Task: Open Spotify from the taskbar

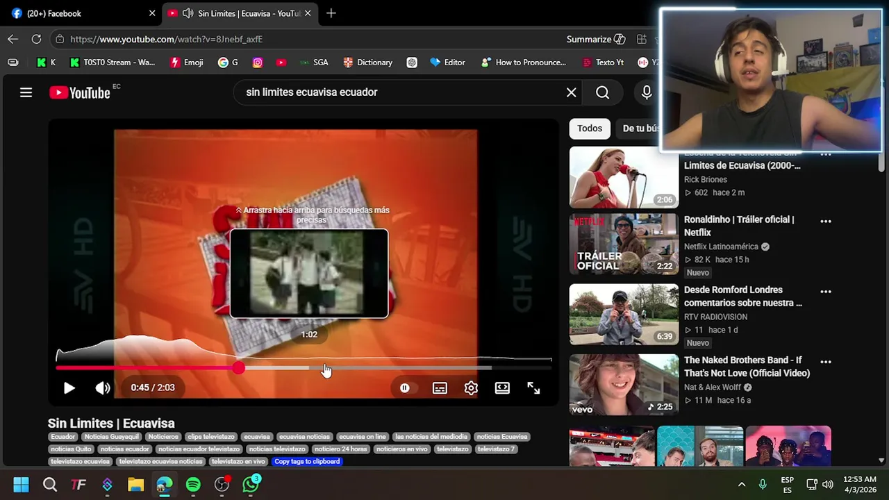Action: point(193,484)
